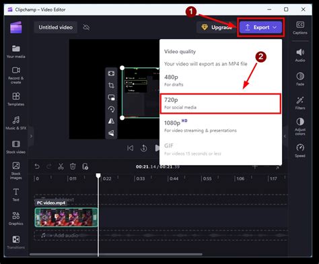Click the 0:11 mark on timeline ruler
The width and height of the screenshot is (319, 264).
click(73, 178)
